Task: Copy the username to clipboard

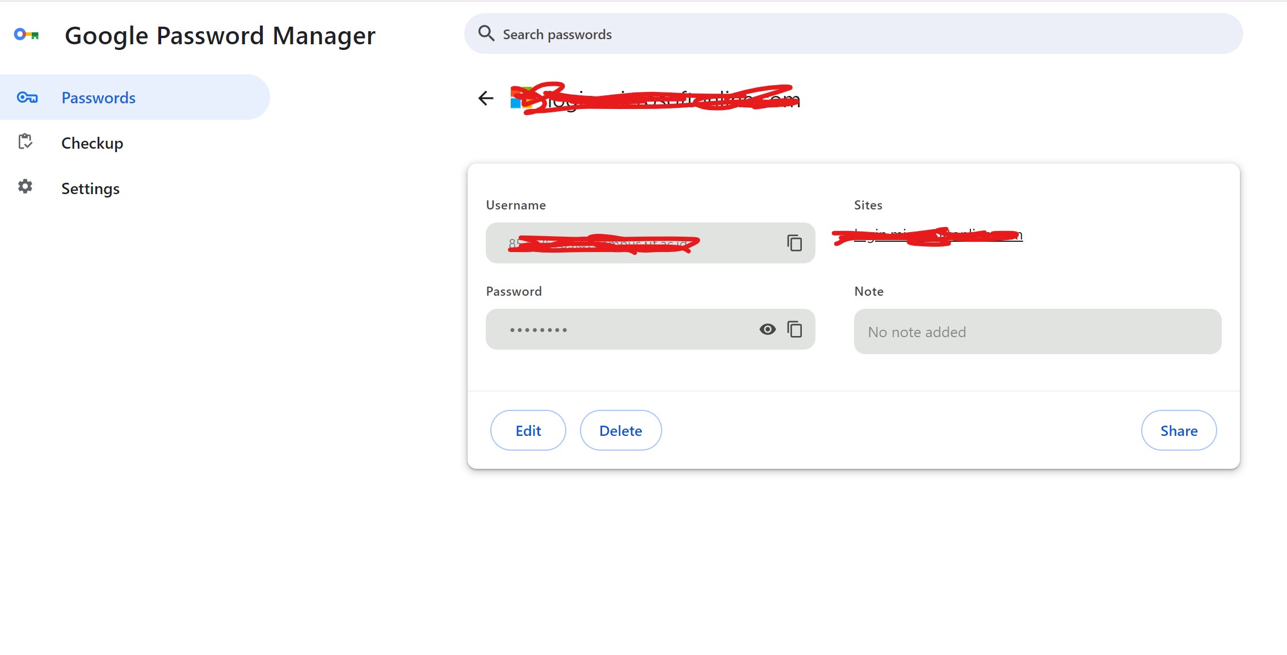Action: (794, 243)
